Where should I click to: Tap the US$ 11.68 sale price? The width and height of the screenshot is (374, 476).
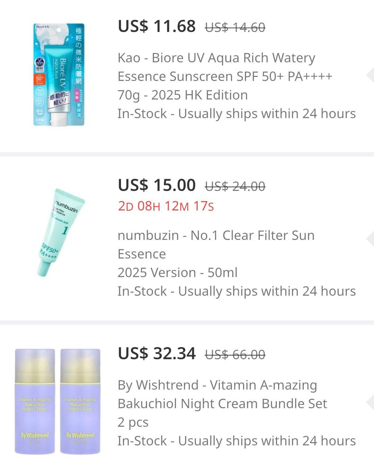pyautogui.click(x=157, y=26)
